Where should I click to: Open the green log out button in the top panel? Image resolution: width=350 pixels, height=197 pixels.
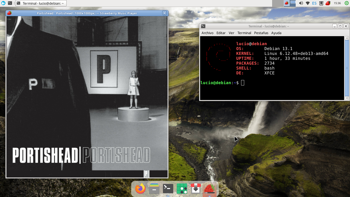point(346,3)
